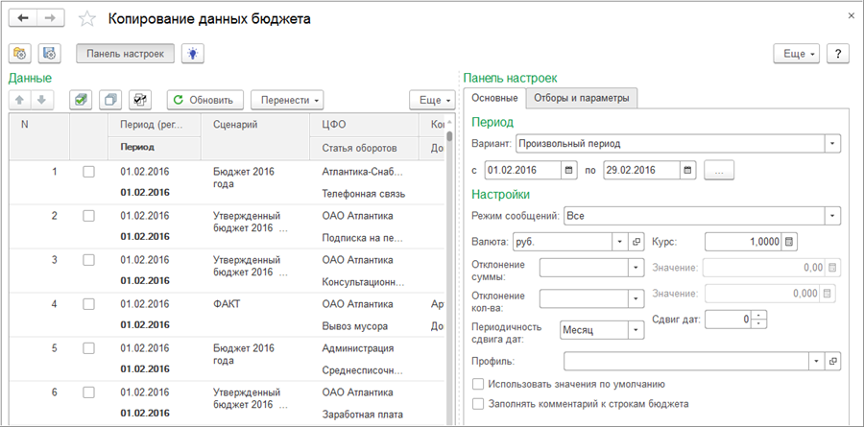Enable 'Заполнять комментарий к строкам бюджета' checkbox
Viewport: 864px width, 427px height.
[x=478, y=404]
